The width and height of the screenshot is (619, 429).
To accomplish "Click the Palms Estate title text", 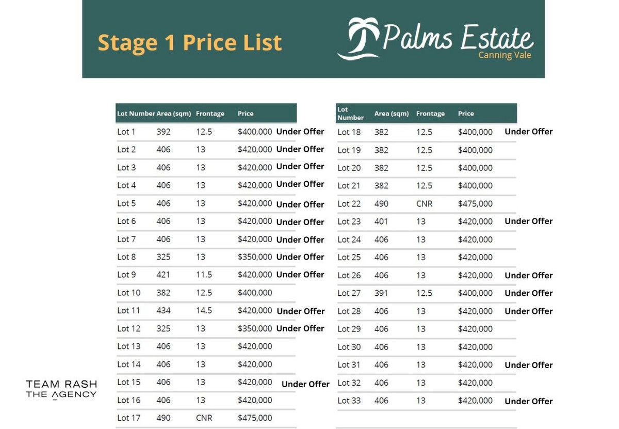I will tap(458, 37).
